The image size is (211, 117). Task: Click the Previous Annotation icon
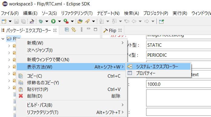tap(114, 21)
